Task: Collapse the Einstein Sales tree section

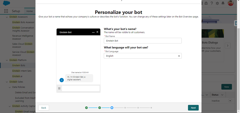Action: tap(7, 82)
